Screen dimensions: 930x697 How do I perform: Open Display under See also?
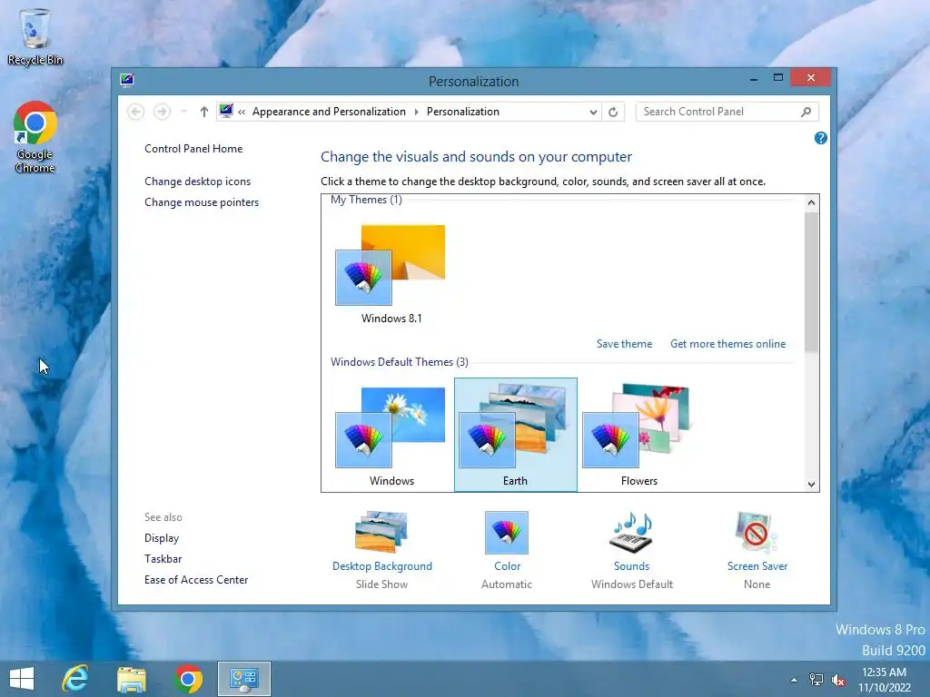click(x=162, y=538)
